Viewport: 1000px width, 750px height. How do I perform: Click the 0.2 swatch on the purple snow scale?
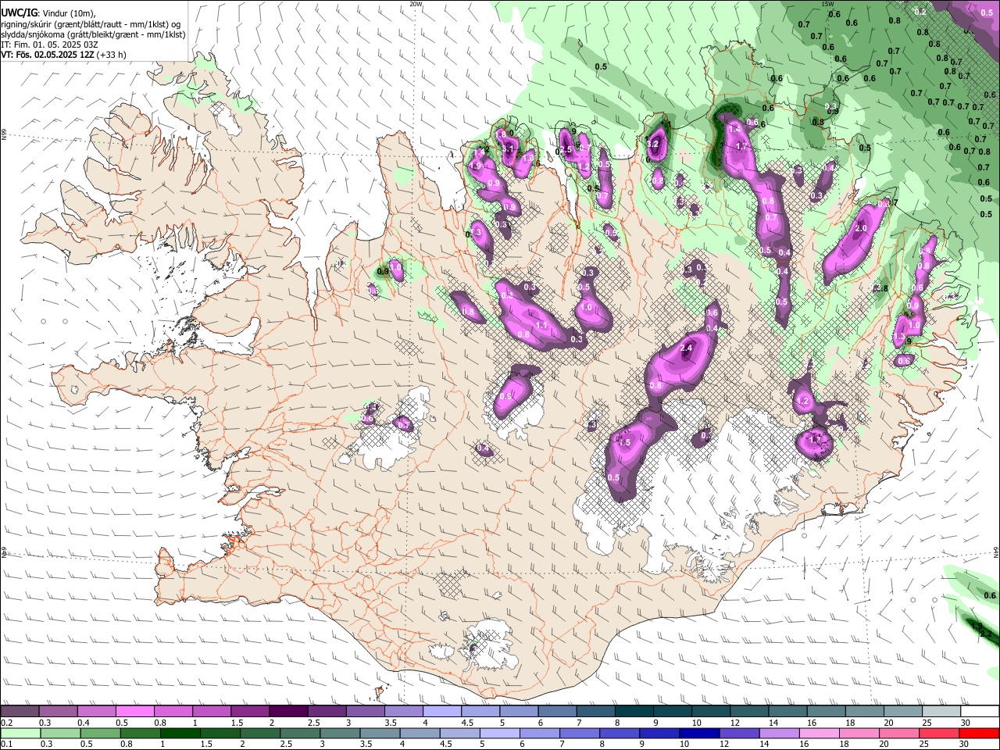tap(20, 711)
